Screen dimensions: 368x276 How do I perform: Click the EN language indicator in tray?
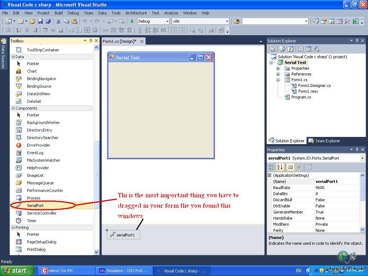tap(299, 271)
